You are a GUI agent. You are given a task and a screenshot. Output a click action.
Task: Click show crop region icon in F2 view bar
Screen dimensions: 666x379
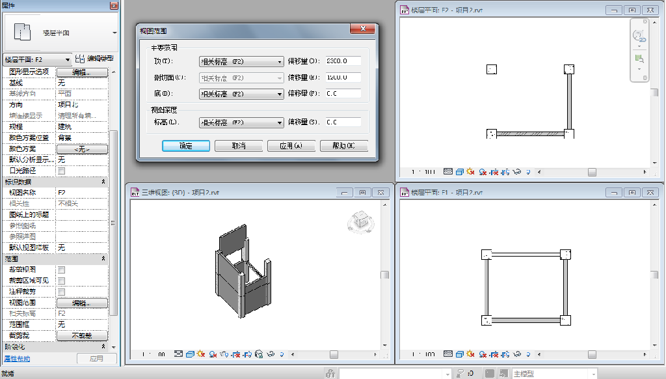tap(505, 172)
